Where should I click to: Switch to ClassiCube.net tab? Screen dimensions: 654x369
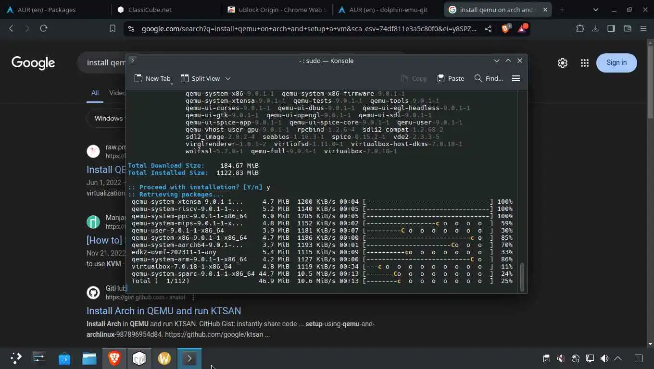(x=166, y=10)
